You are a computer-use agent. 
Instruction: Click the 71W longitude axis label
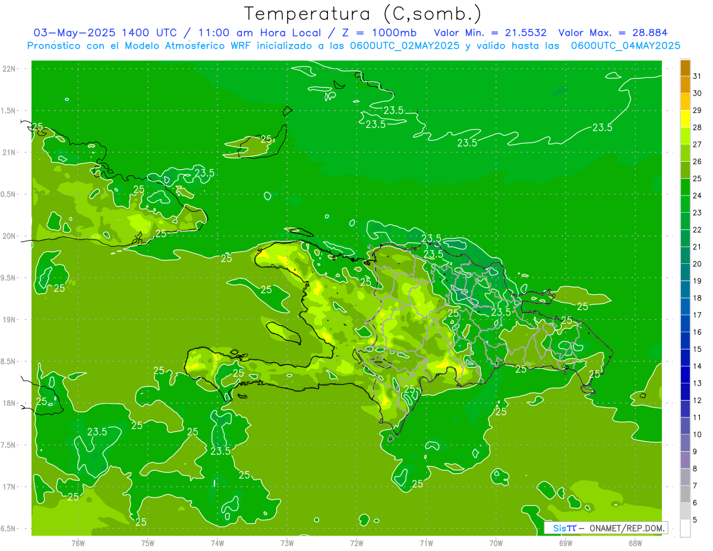[426, 543]
